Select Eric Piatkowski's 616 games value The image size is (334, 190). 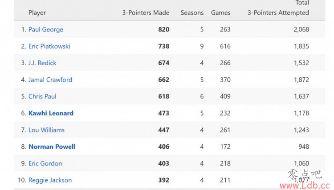click(x=225, y=46)
